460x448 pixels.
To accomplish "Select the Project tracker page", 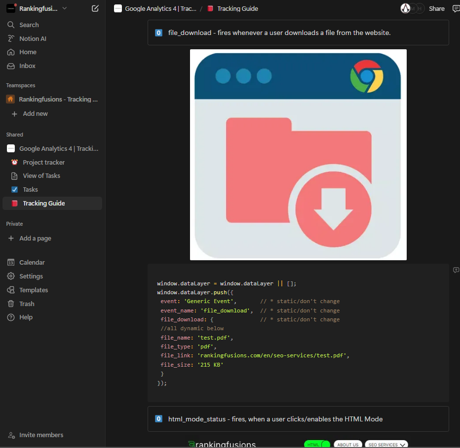I will [43, 163].
